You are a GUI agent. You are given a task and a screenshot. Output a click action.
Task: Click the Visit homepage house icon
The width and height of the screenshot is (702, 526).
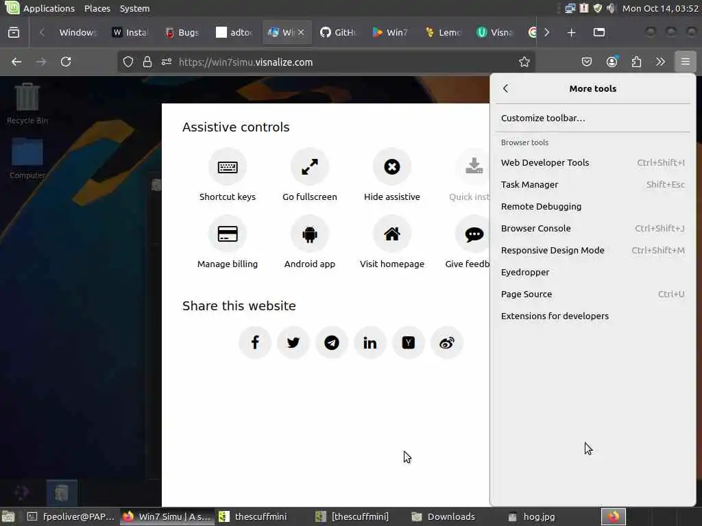click(391, 234)
